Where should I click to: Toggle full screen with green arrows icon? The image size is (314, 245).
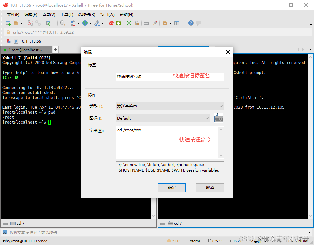click(129, 23)
